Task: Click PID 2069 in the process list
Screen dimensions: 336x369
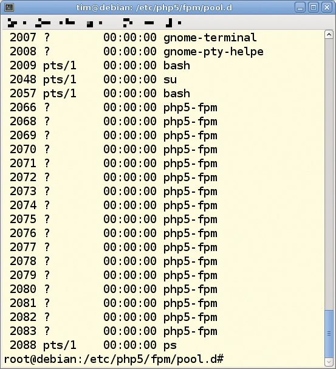Action: (23, 136)
